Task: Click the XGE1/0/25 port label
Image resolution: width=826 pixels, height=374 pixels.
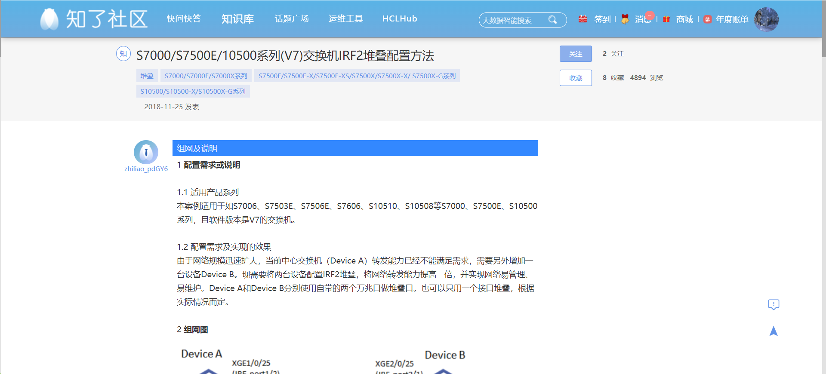Action: 251,363
